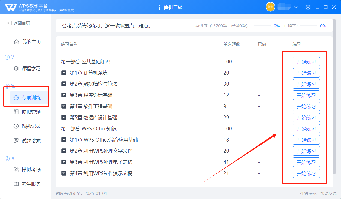
Task: Open 我的主页 home icon
Action: (x=16, y=42)
